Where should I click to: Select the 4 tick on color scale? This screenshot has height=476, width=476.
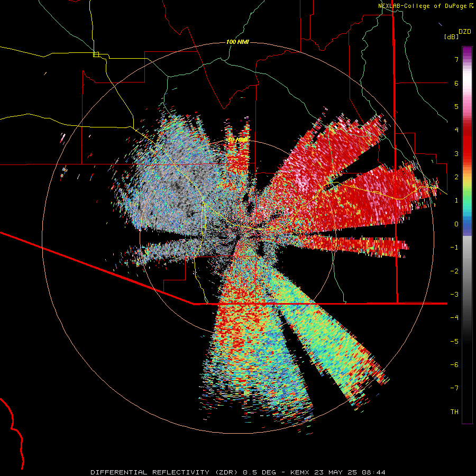(456, 130)
